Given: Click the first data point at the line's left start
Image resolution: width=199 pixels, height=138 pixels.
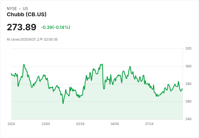Looking at the screenshot, I should click(x=11, y=74).
